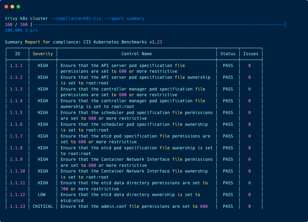Screen dimensions: 308x222
Task: Click the PASS status of row 1.1.1
Action: point(228,65)
